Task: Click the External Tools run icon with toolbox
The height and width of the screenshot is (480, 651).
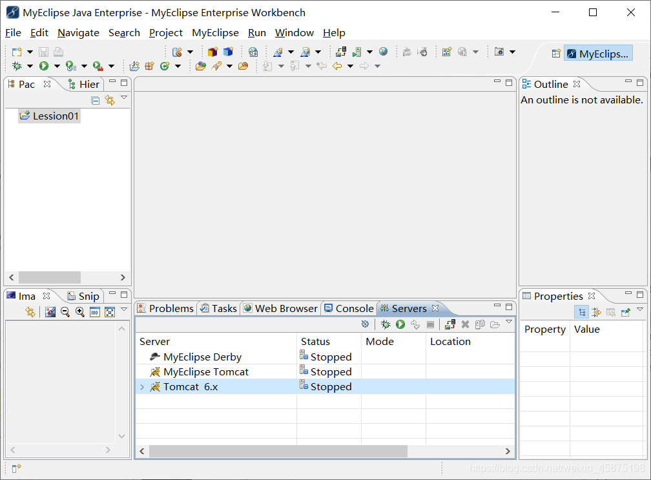Action: (x=98, y=66)
